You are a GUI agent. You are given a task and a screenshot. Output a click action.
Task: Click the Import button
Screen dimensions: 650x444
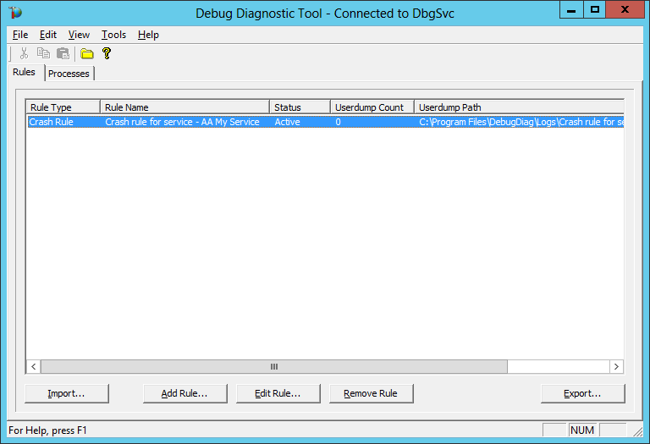(x=66, y=393)
